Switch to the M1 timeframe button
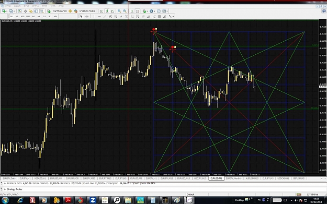 coord(12,16)
